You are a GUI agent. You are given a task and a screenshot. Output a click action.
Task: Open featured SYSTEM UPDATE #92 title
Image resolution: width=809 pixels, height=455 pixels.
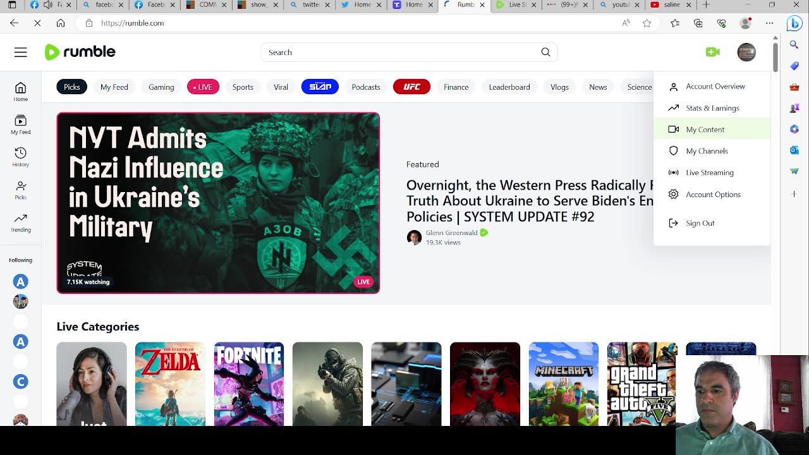point(530,201)
